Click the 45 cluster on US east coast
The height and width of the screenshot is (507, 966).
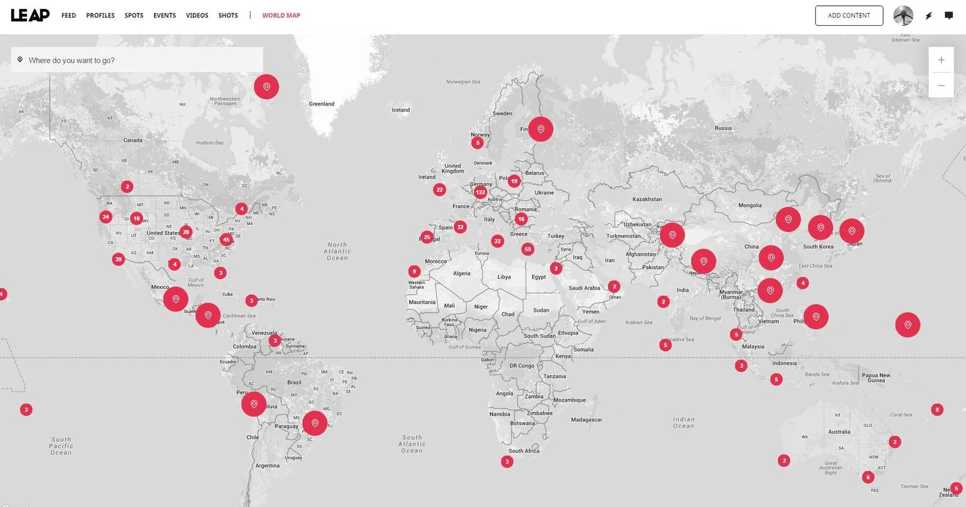tap(225, 240)
